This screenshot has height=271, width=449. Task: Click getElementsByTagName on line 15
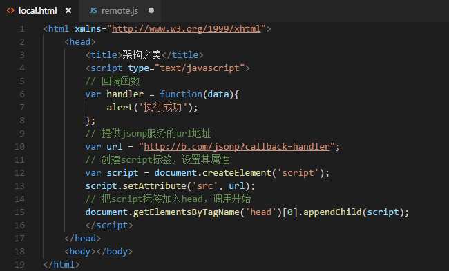(186, 212)
